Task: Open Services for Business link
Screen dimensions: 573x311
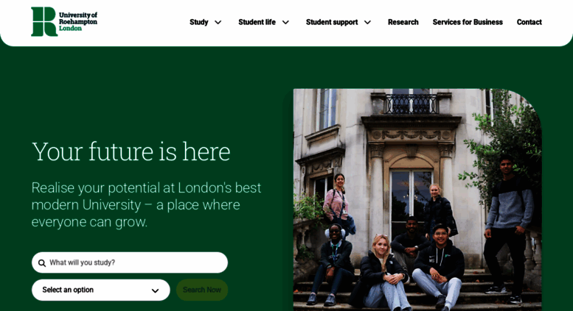Action: [468, 22]
